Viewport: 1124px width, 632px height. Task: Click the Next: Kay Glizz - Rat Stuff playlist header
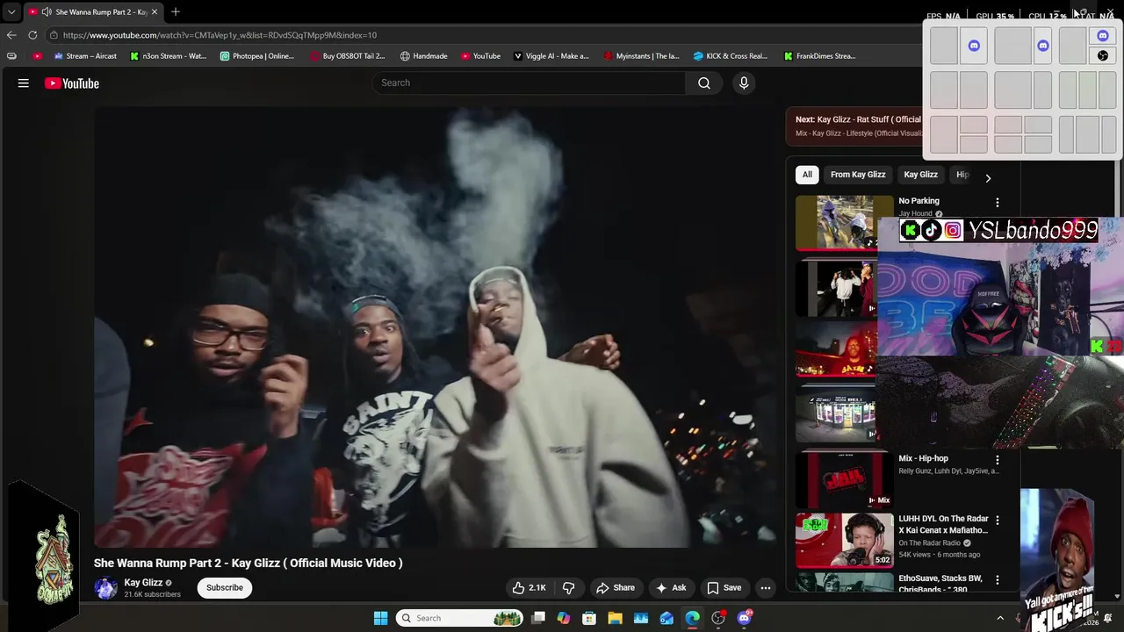pos(858,119)
